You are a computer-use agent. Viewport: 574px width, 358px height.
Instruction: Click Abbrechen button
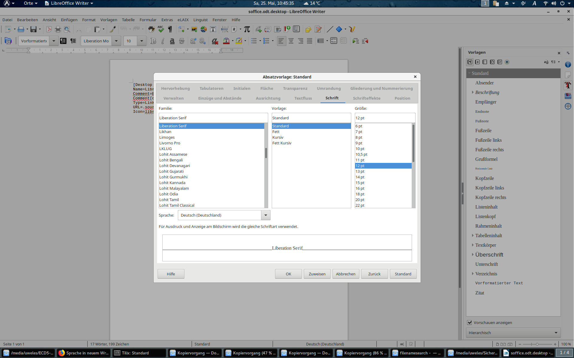346,274
